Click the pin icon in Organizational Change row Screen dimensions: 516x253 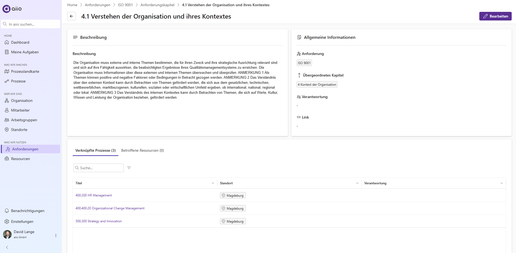click(x=223, y=208)
